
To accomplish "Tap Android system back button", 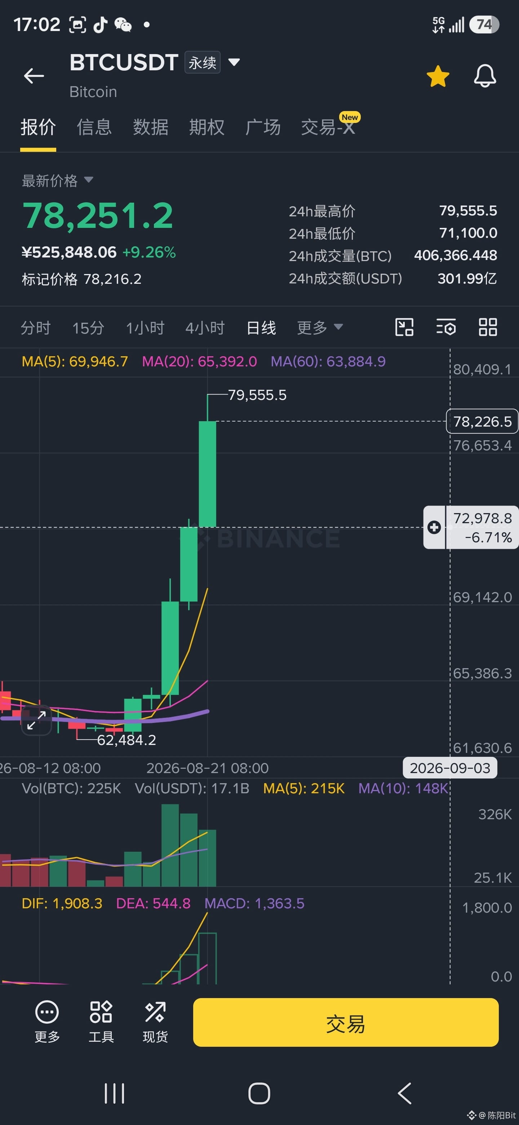I will tap(405, 1093).
